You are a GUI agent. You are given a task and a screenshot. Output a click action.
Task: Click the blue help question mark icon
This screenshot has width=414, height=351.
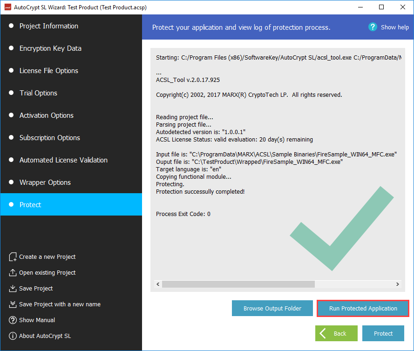point(373,27)
